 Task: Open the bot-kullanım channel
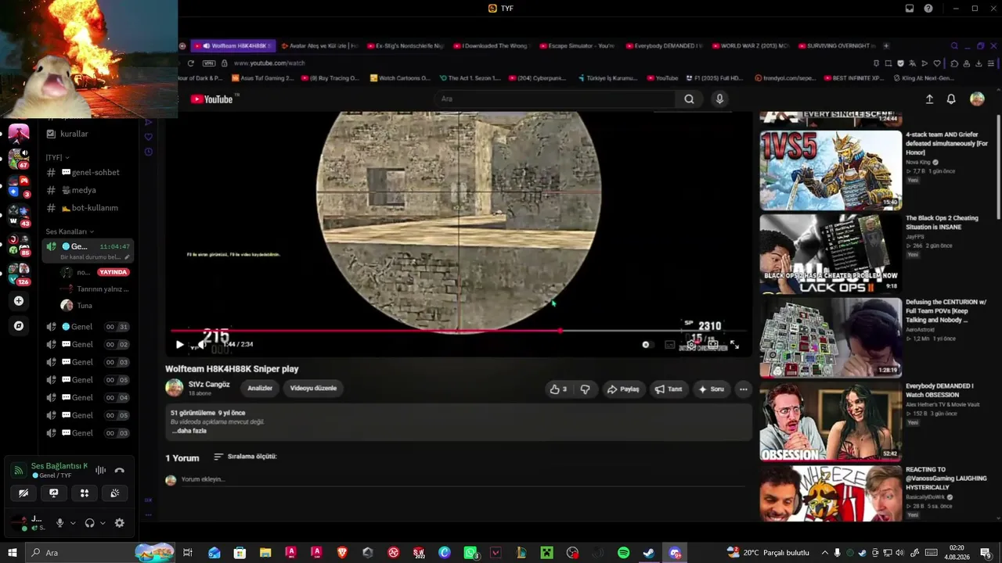[88, 208]
